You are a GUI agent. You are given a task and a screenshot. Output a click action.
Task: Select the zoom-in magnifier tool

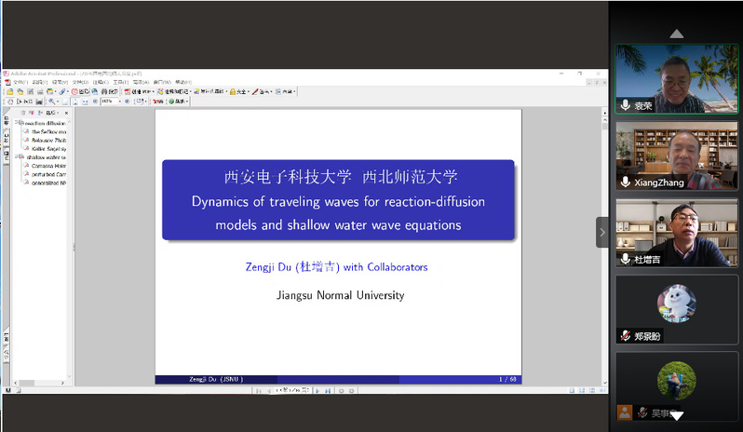tap(53, 101)
